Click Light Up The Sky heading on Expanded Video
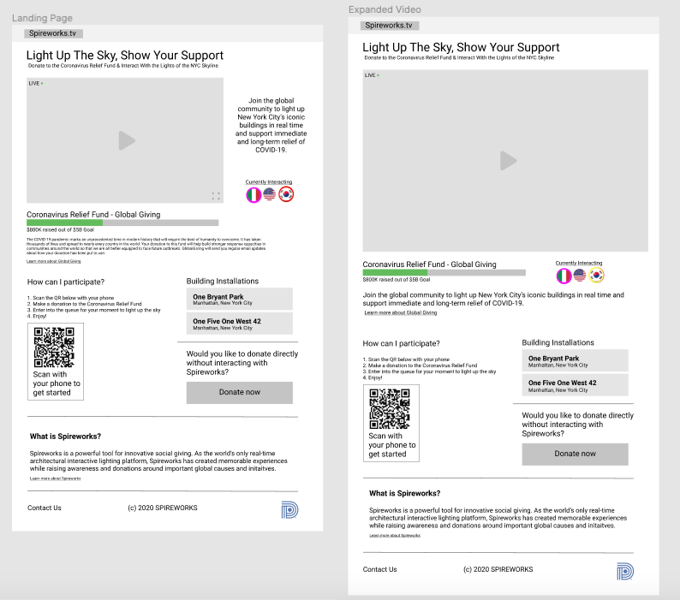The width and height of the screenshot is (680, 600). [461, 47]
